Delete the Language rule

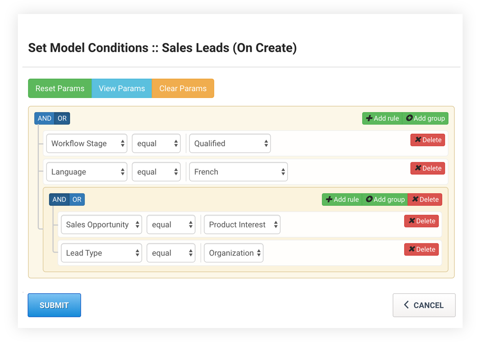(x=428, y=169)
